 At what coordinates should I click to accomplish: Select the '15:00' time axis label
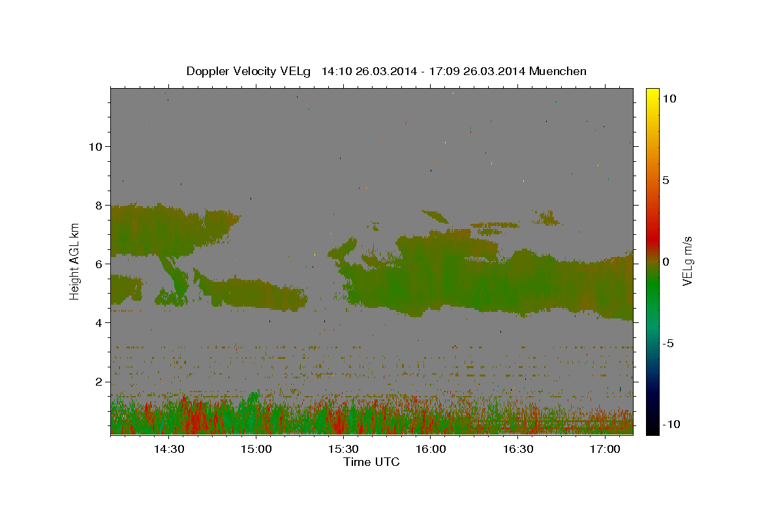point(256,449)
